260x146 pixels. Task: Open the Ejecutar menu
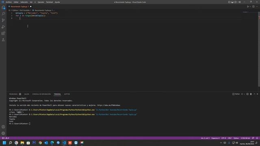[x=41, y=2]
